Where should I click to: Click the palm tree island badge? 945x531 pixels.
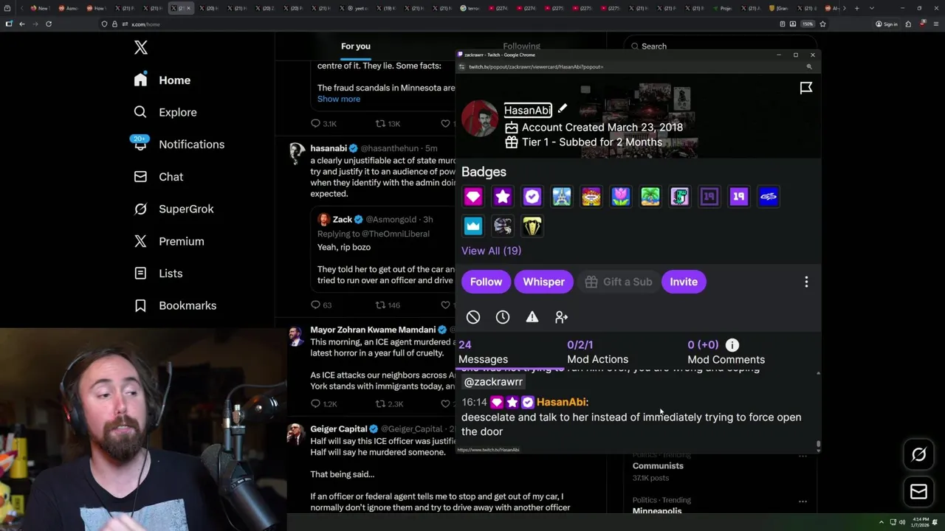650,197
